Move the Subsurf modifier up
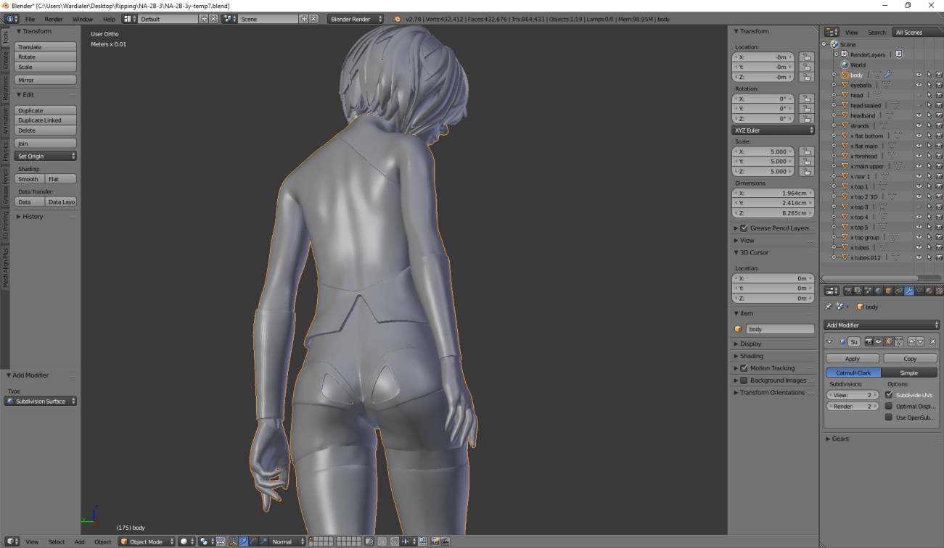The width and height of the screenshot is (944, 548). [x=911, y=341]
